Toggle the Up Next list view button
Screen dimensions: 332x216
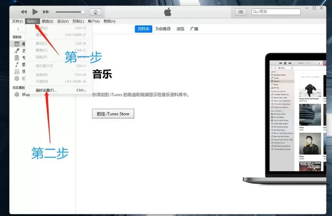(x=241, y=12)
